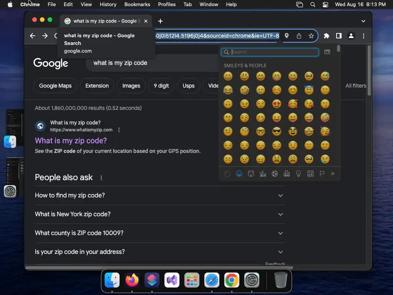Insert the partying face emoji
The image size is (393, 295).
(325, 131)
